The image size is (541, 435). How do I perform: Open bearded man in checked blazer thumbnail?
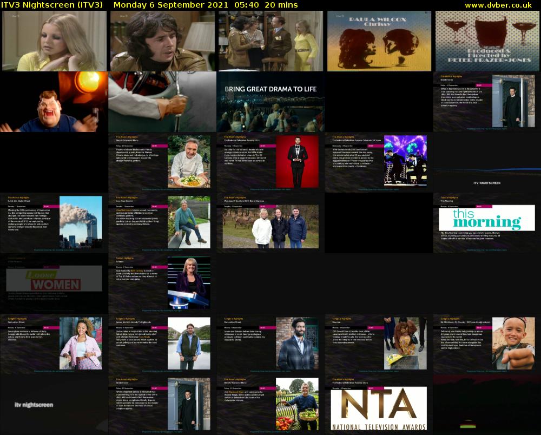270,344
